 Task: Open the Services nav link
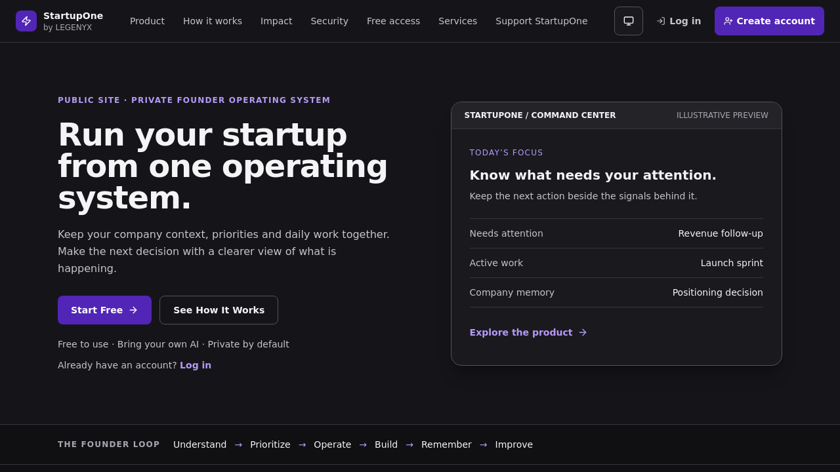coord(458,21)
